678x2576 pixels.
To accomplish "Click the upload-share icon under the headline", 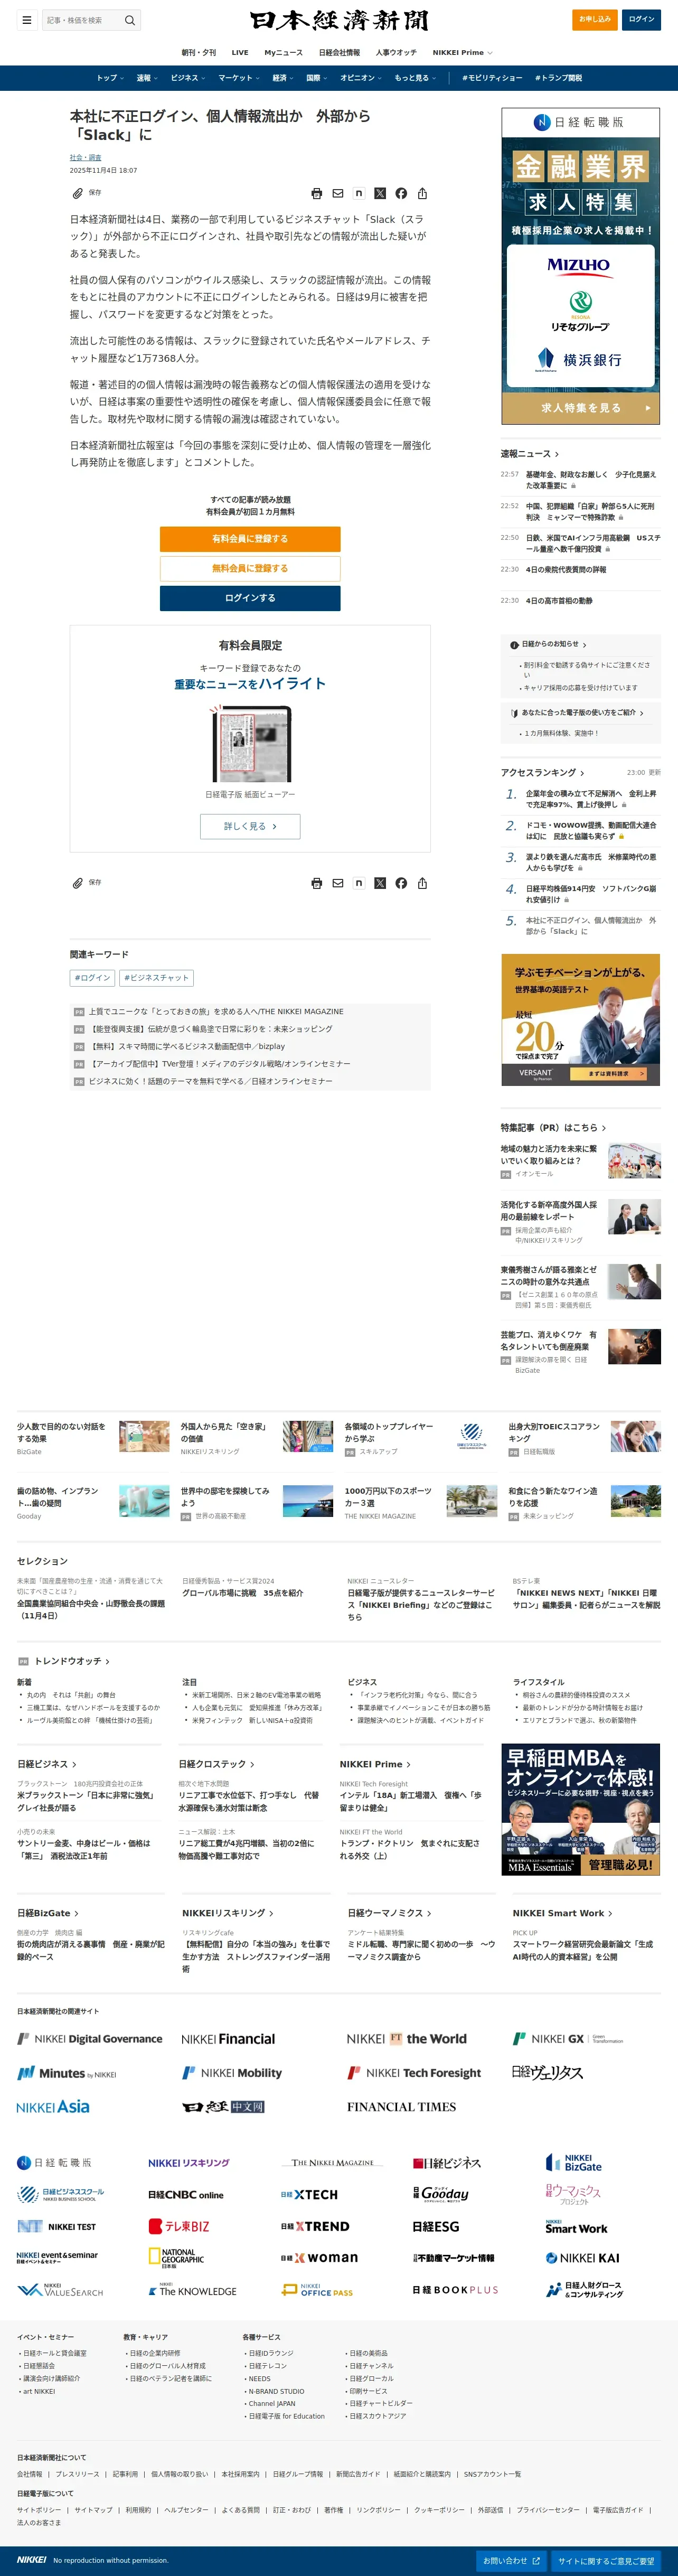I will point(422,193).
